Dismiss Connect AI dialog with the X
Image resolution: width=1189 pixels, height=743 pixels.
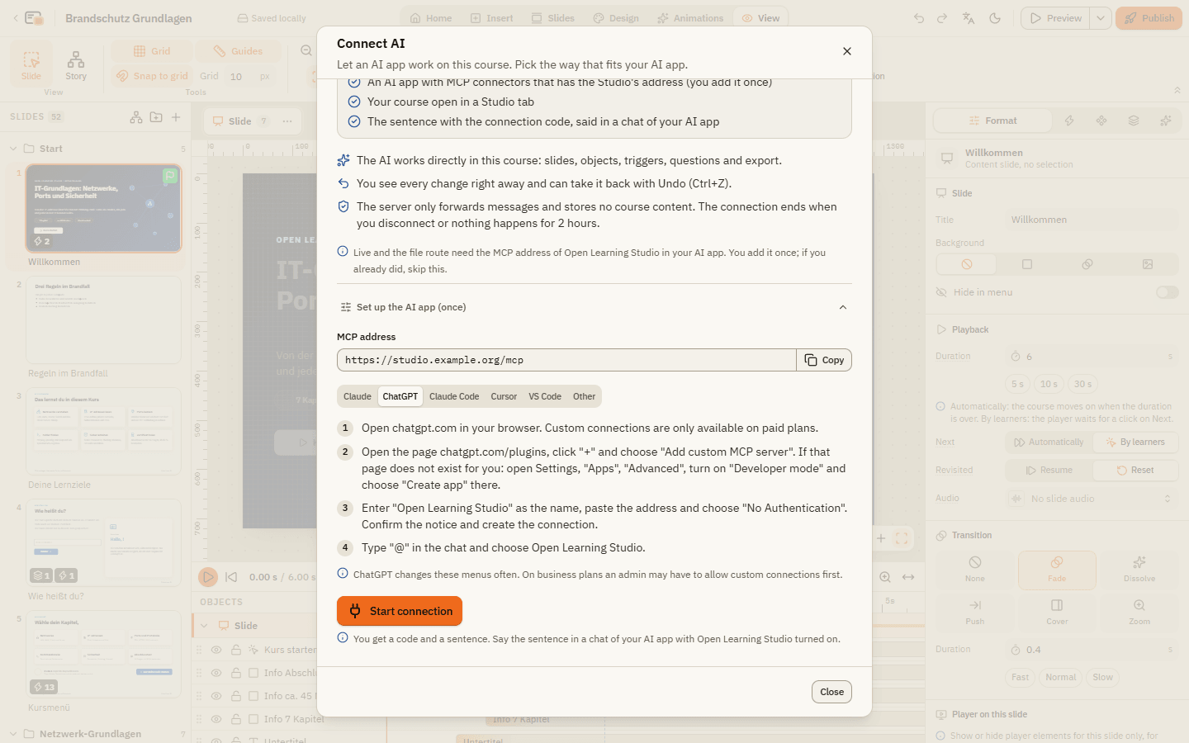tap(847, 51)
